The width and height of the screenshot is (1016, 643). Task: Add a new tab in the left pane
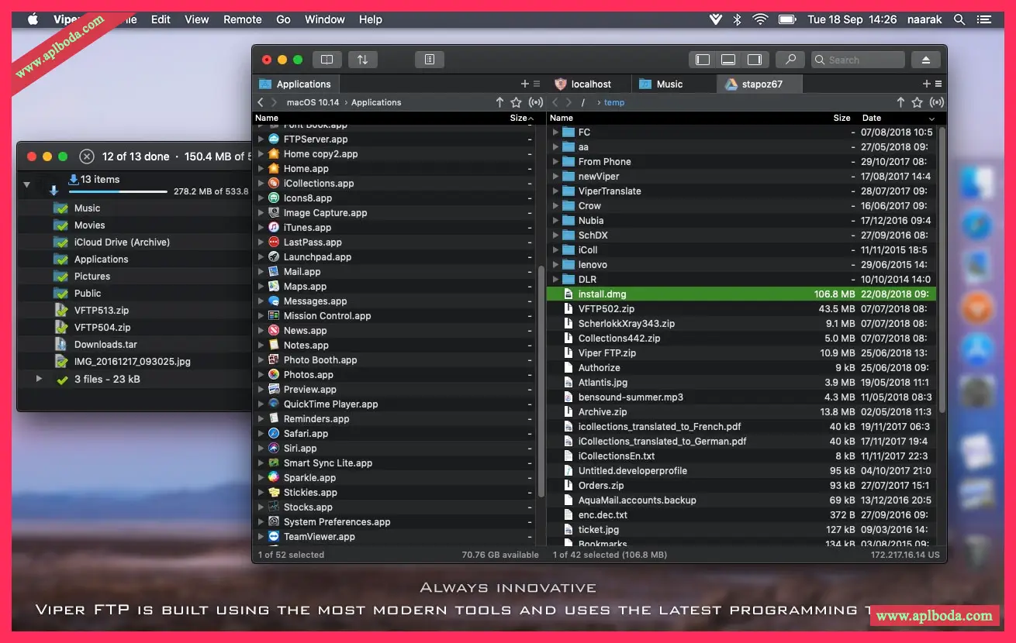(x=524, y=84)
